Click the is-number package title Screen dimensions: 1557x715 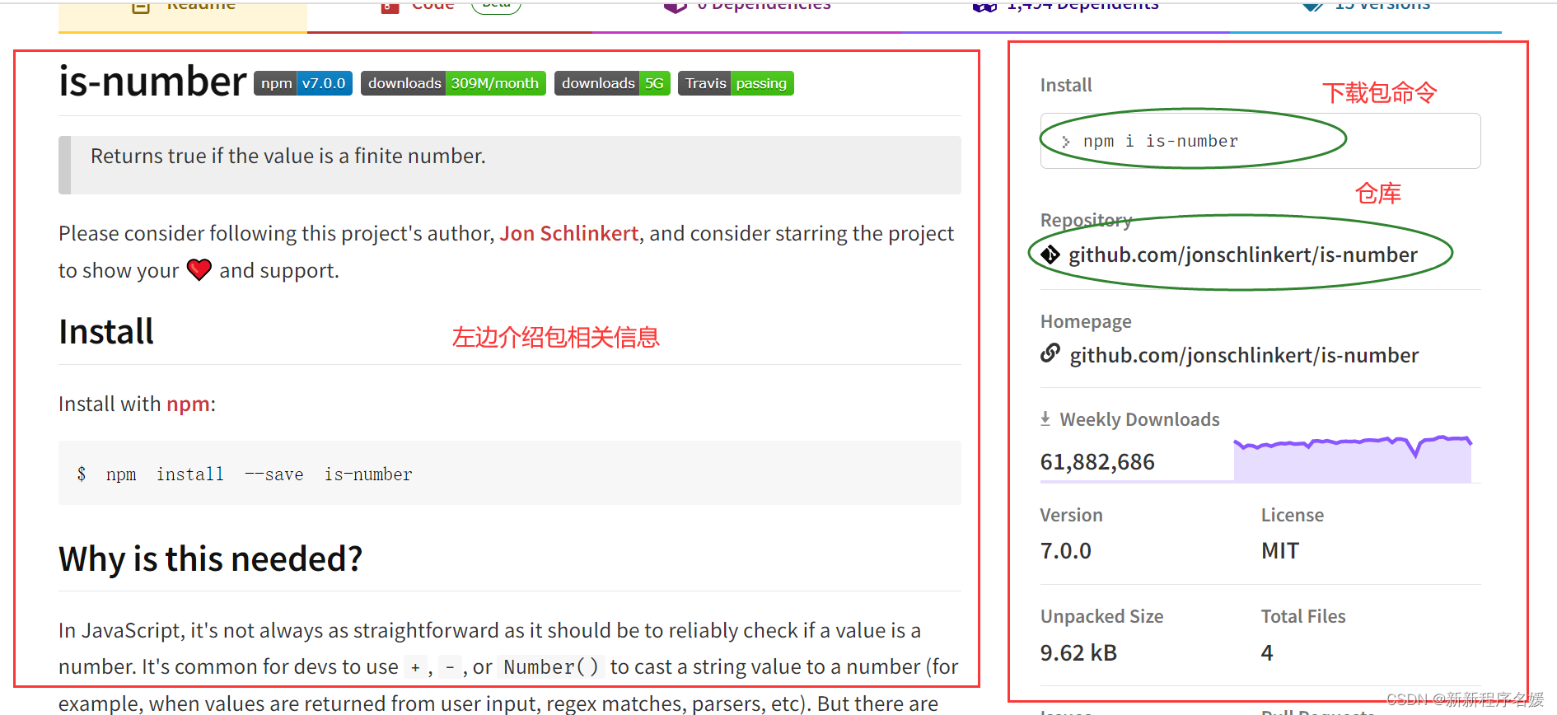[152, 81]
